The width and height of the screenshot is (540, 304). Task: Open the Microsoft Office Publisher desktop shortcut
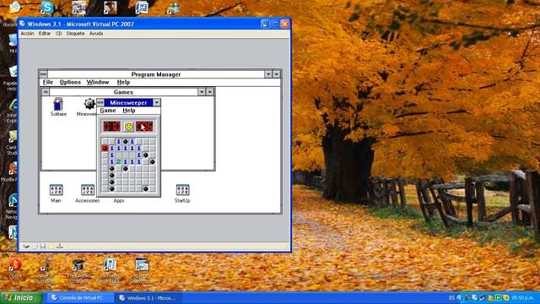tap(110, 270)
